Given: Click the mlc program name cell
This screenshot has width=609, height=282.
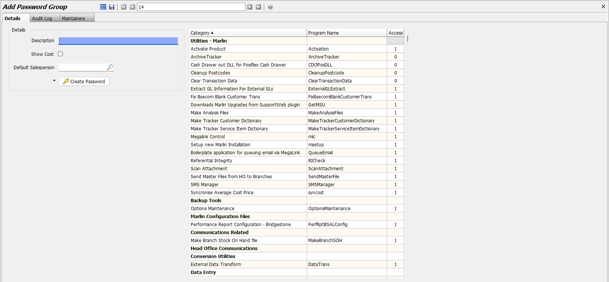Looking at the screenshot, I should (x=347, y=136).
